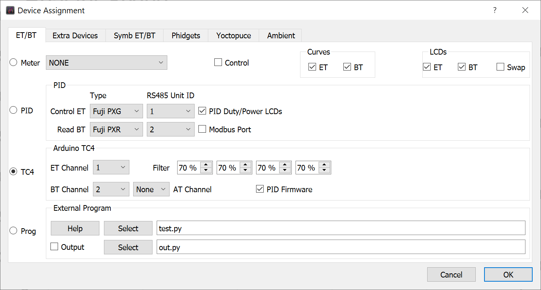Viewport: 541px width, 290px height.
Task: Click the External Program Help button
Action: 75,228
